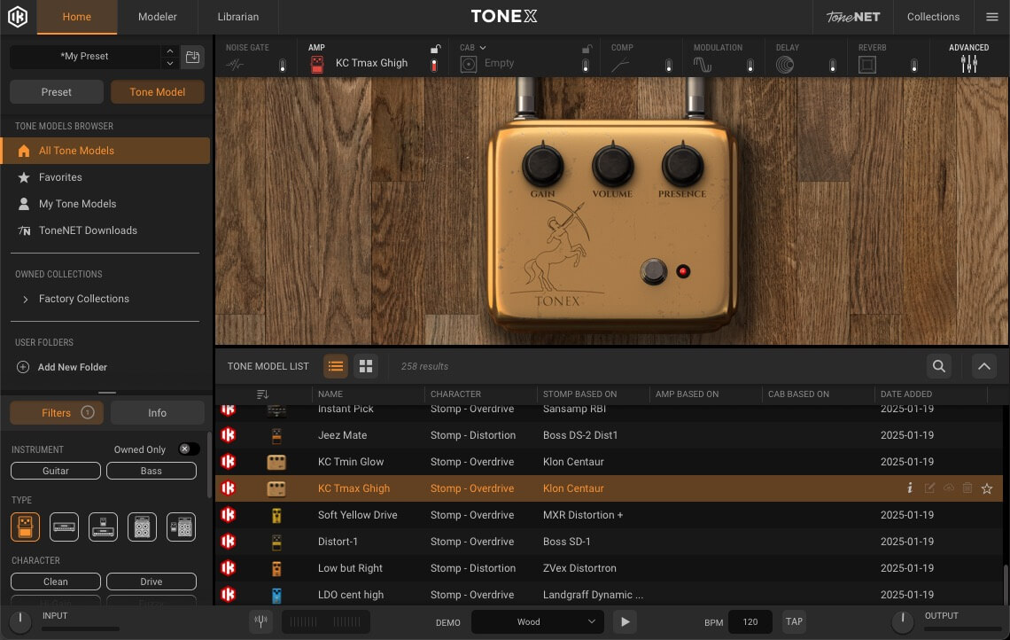This screenshot has height=640, width=1010.
Task: Open info for the KC Tmax Ghigh model
Action: 909,488
